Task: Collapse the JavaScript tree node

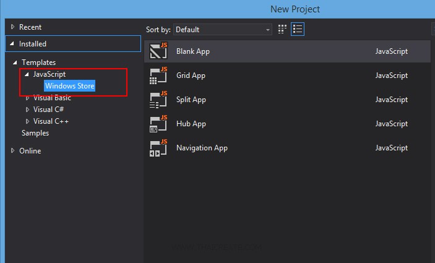Action: click(x=27, y=74)
